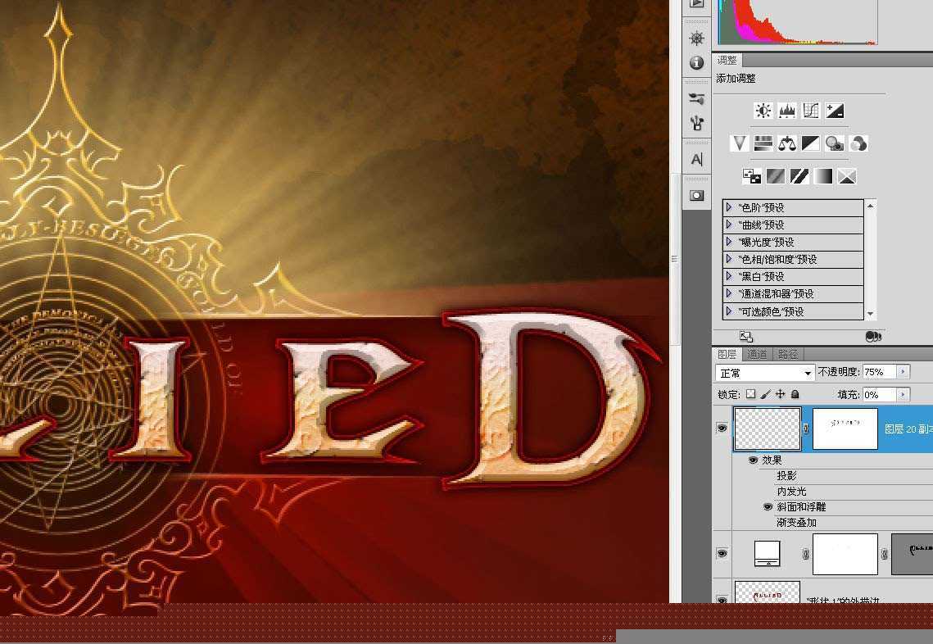The height and width of the screenshot is (644, 933).
Task: Add a Posterize adjustment
Action: pos(776,176)
